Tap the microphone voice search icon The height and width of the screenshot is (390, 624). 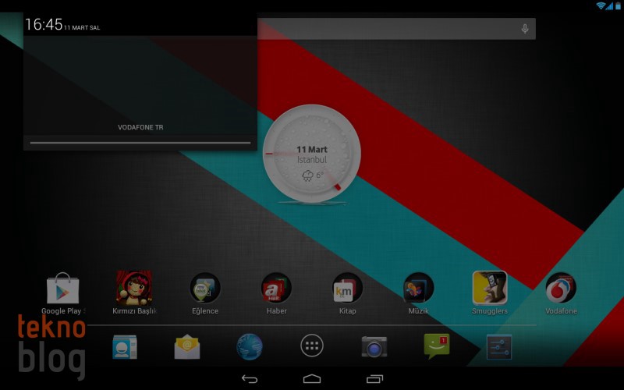pos(525,29)
